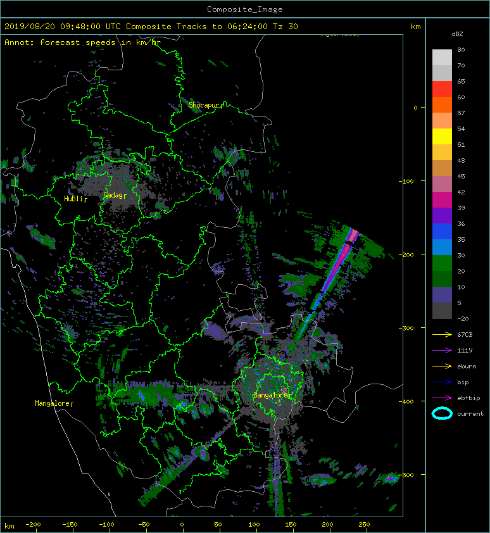
Task: Pick the magenta swatch below 42 dBZ
Action: tap(442, 199)
